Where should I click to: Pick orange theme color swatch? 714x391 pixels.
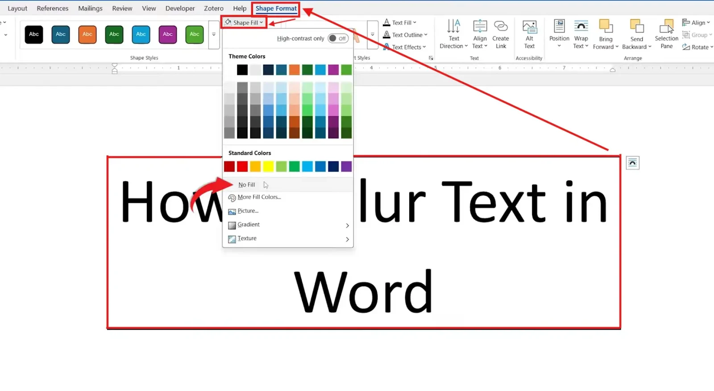(294, 70)
